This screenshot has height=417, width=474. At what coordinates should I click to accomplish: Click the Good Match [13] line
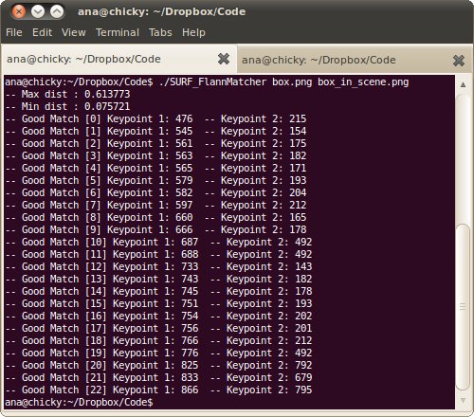coord(158,279)
